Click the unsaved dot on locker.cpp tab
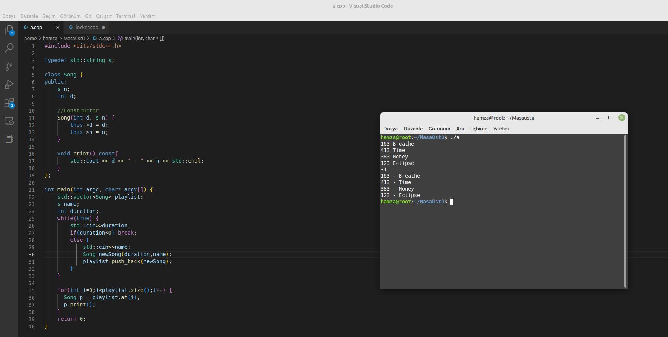Viewport: 668px width, 337px height. [x=104, y=28]
